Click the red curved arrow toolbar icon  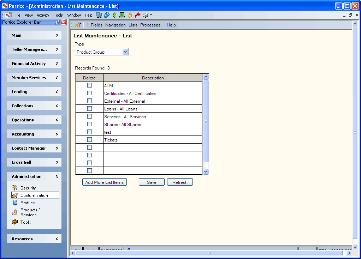click(137, 15)
